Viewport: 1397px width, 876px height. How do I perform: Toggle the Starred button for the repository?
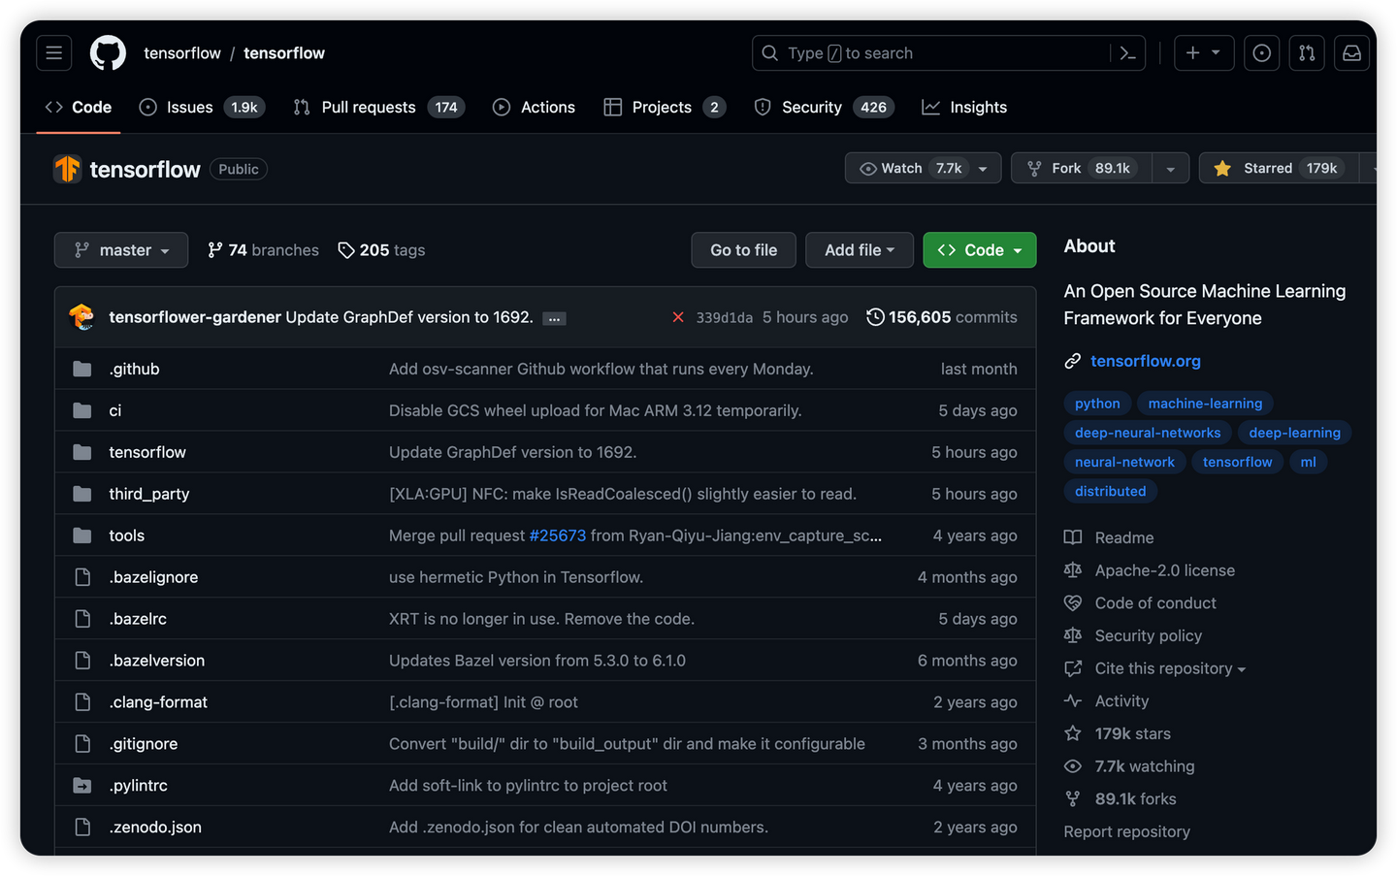click(x=1277, y=169)
